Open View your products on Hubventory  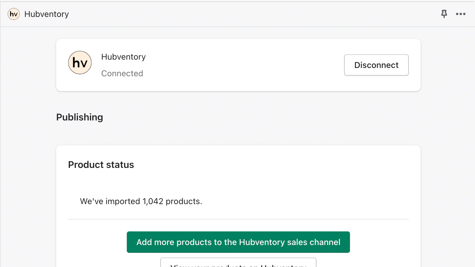pyautogui.click(x=238, y=264)
